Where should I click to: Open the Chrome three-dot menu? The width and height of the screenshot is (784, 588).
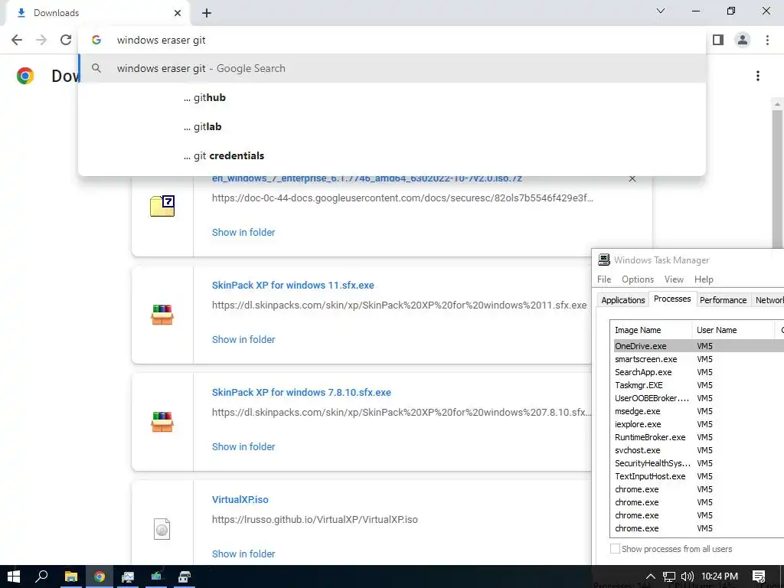tap(767, 40)
